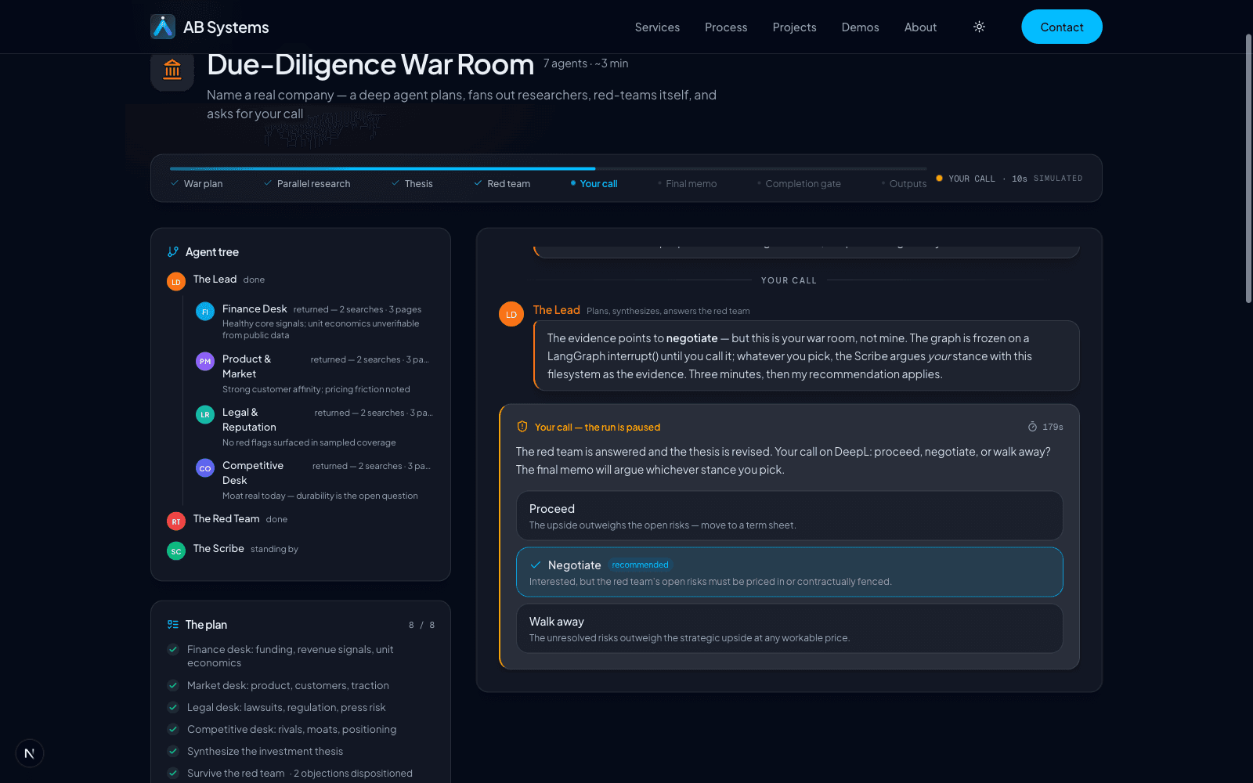Click check icon for Synthesize thesis plan item
The width and height of the screenshot is (1253, 783).
coord(173,751)
